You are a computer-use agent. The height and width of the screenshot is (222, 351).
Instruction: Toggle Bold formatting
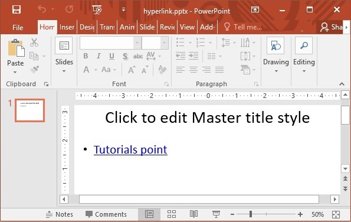(x=86, y=56)
